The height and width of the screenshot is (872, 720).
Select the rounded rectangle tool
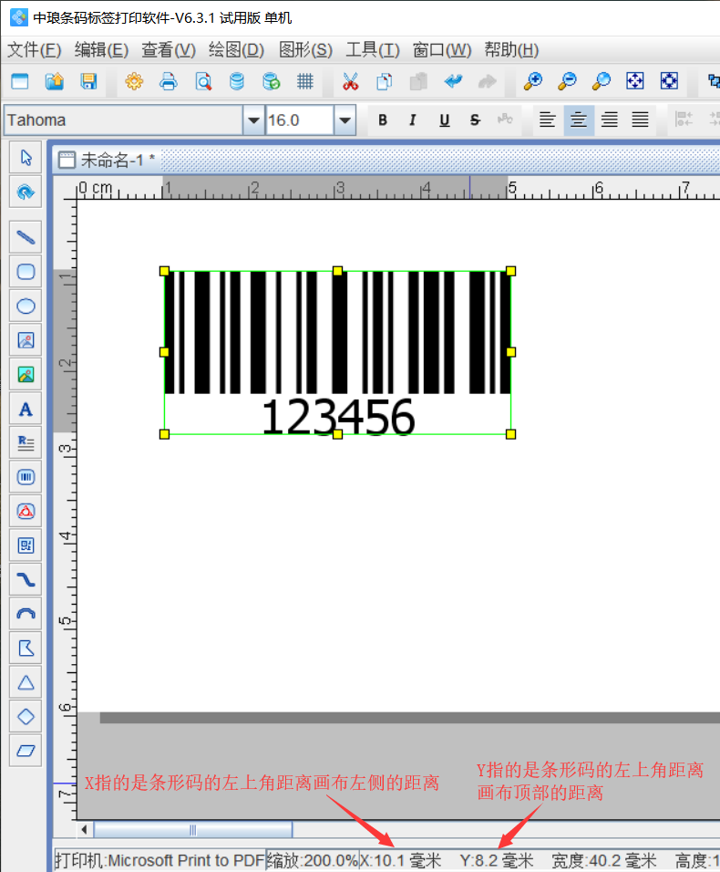tap(26, 272)
